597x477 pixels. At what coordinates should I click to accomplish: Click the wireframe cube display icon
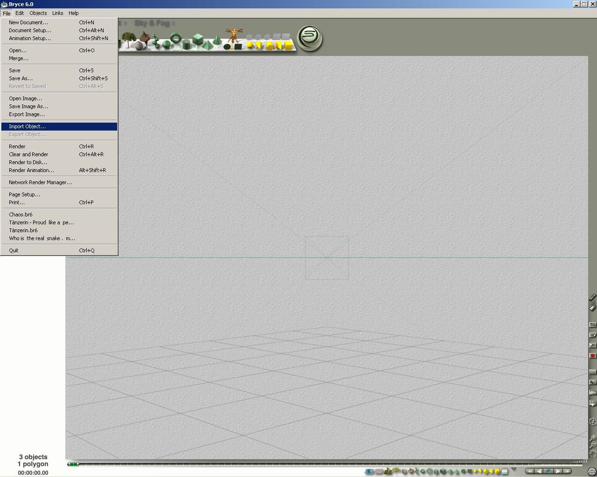pyautogui.click(x=592, y=422)
